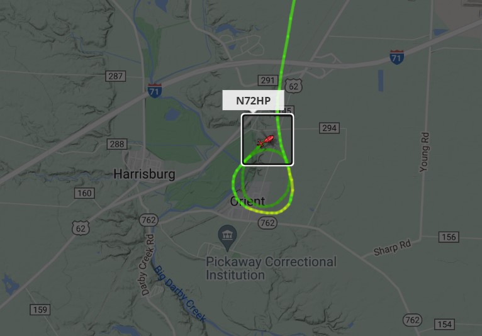
Task: Click route 762 marker below Orient
Action: [267, 223]
